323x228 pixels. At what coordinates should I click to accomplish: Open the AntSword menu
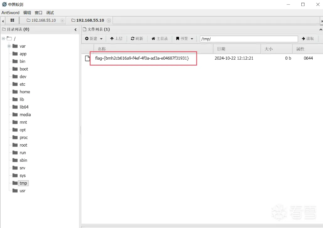click(10, 13)
